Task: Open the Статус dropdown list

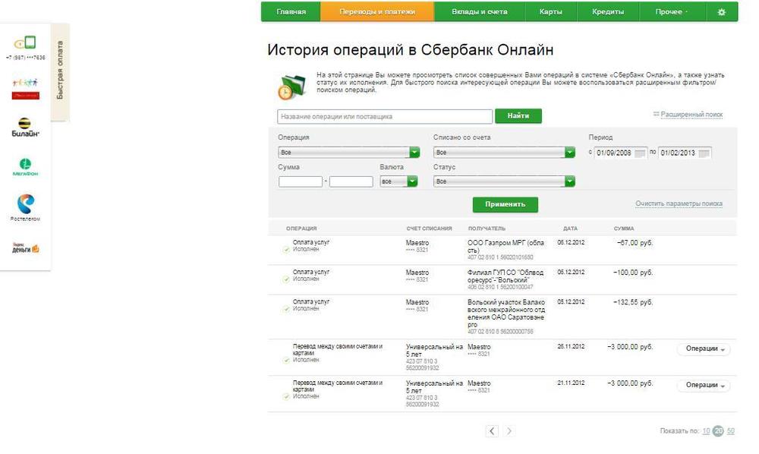Action: [569, 181]
